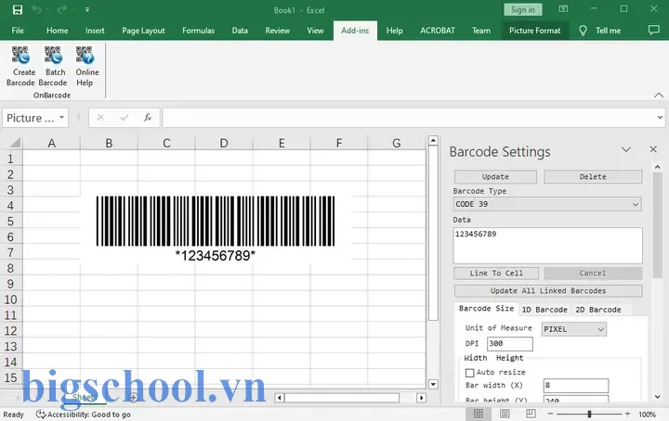This screenshot has width=669, height=421.
Task: Click the Accessibility: Good to go indicator
Action: click(x=84, y=415)
